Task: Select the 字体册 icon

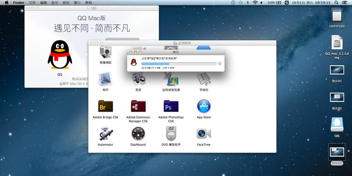Action: 204,79
